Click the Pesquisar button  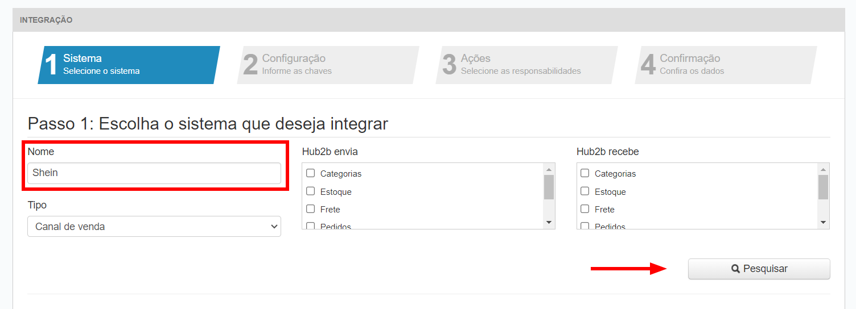point(759,269)
